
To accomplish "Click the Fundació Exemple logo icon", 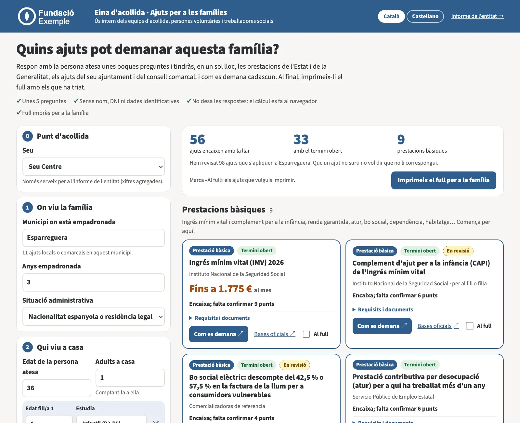I will (x=27, y=16).
